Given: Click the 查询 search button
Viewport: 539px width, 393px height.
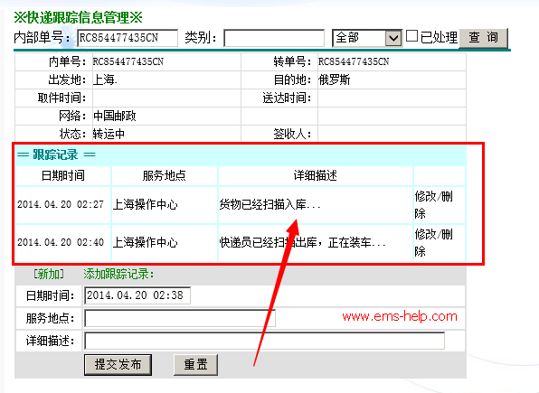Looking at the screenshot, I should click(483, 37).
